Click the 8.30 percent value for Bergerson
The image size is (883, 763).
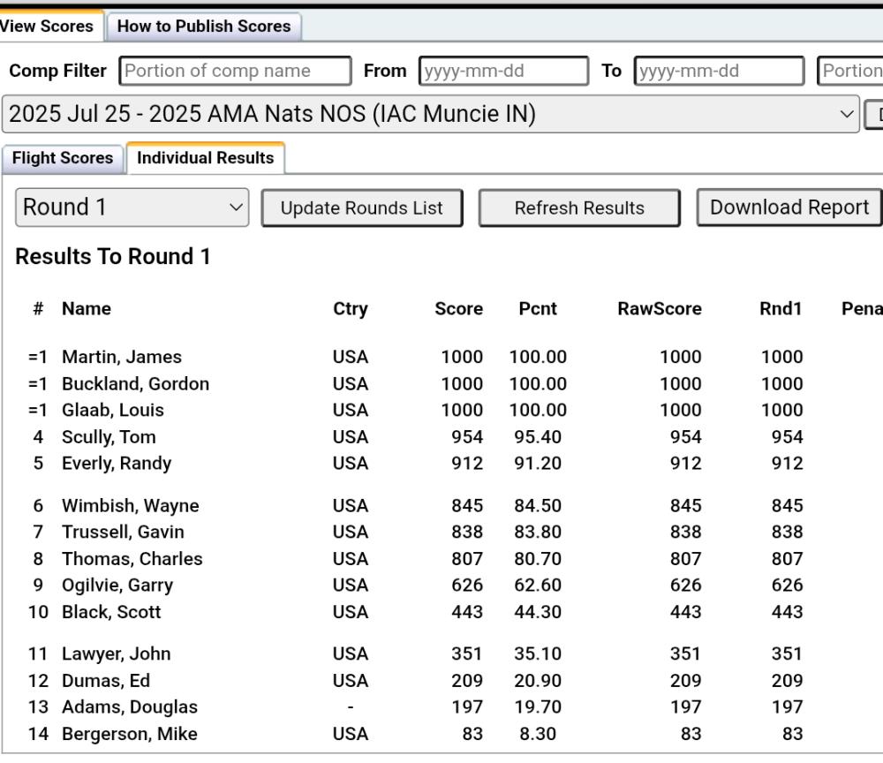(x=537, y=734)
